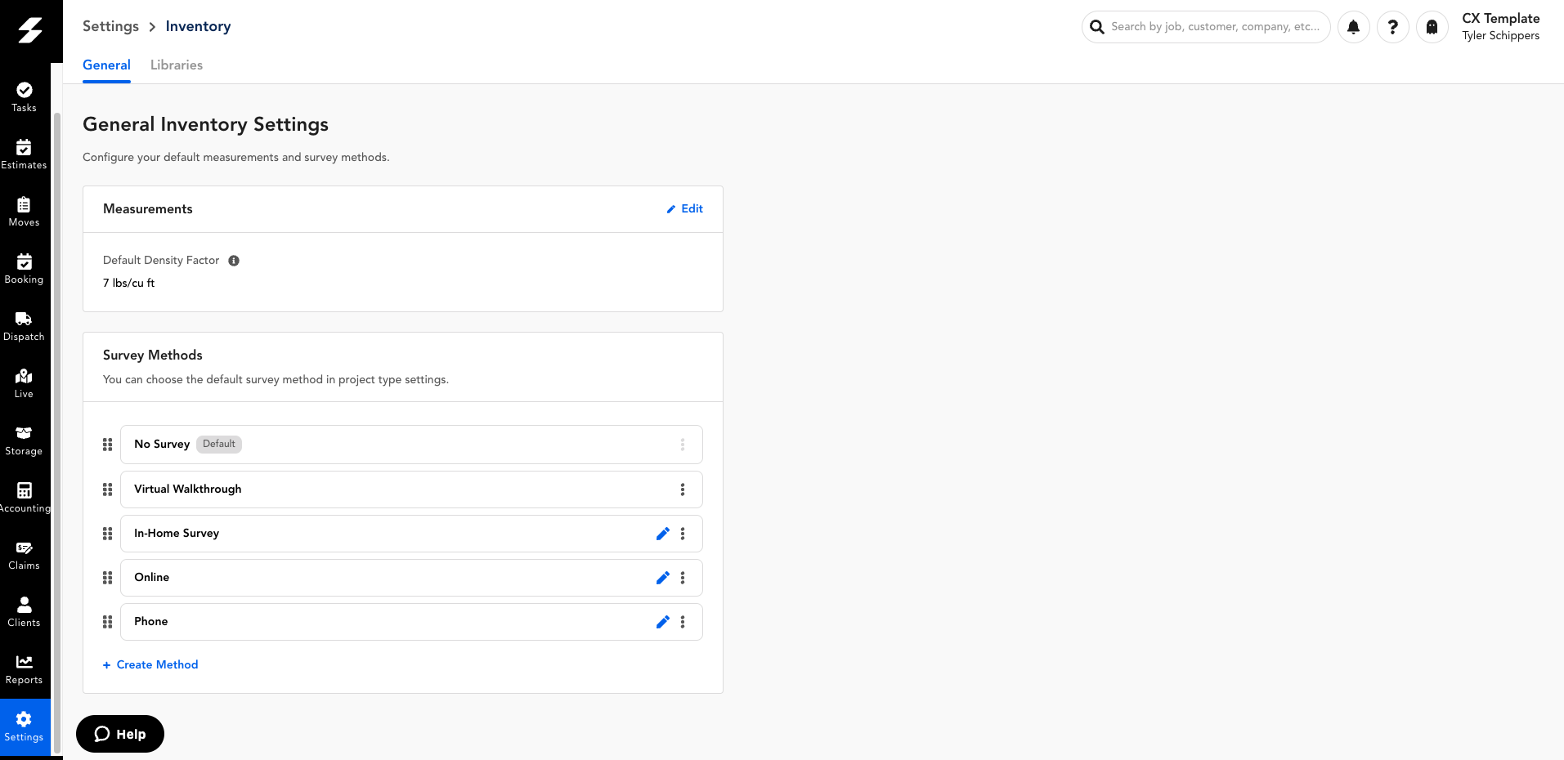Screen dimensions: 1564x760
Task: Edit Online method with pencil icon
Action: click(663, 578)
